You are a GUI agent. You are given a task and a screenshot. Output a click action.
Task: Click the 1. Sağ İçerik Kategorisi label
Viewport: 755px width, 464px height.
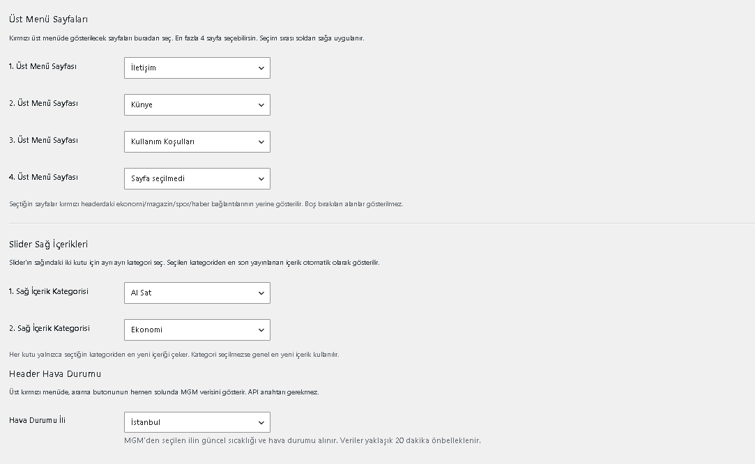pos(49,292)
